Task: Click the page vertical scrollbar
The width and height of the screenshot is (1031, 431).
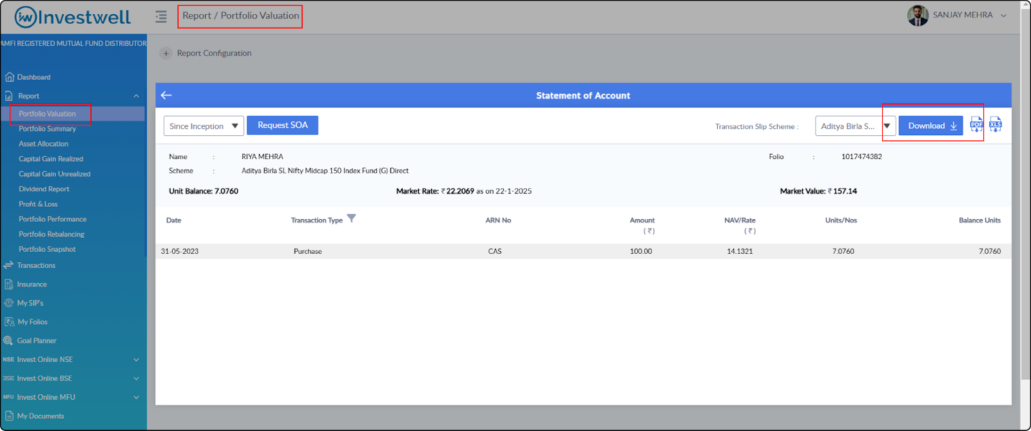Action: [1025, 193]
